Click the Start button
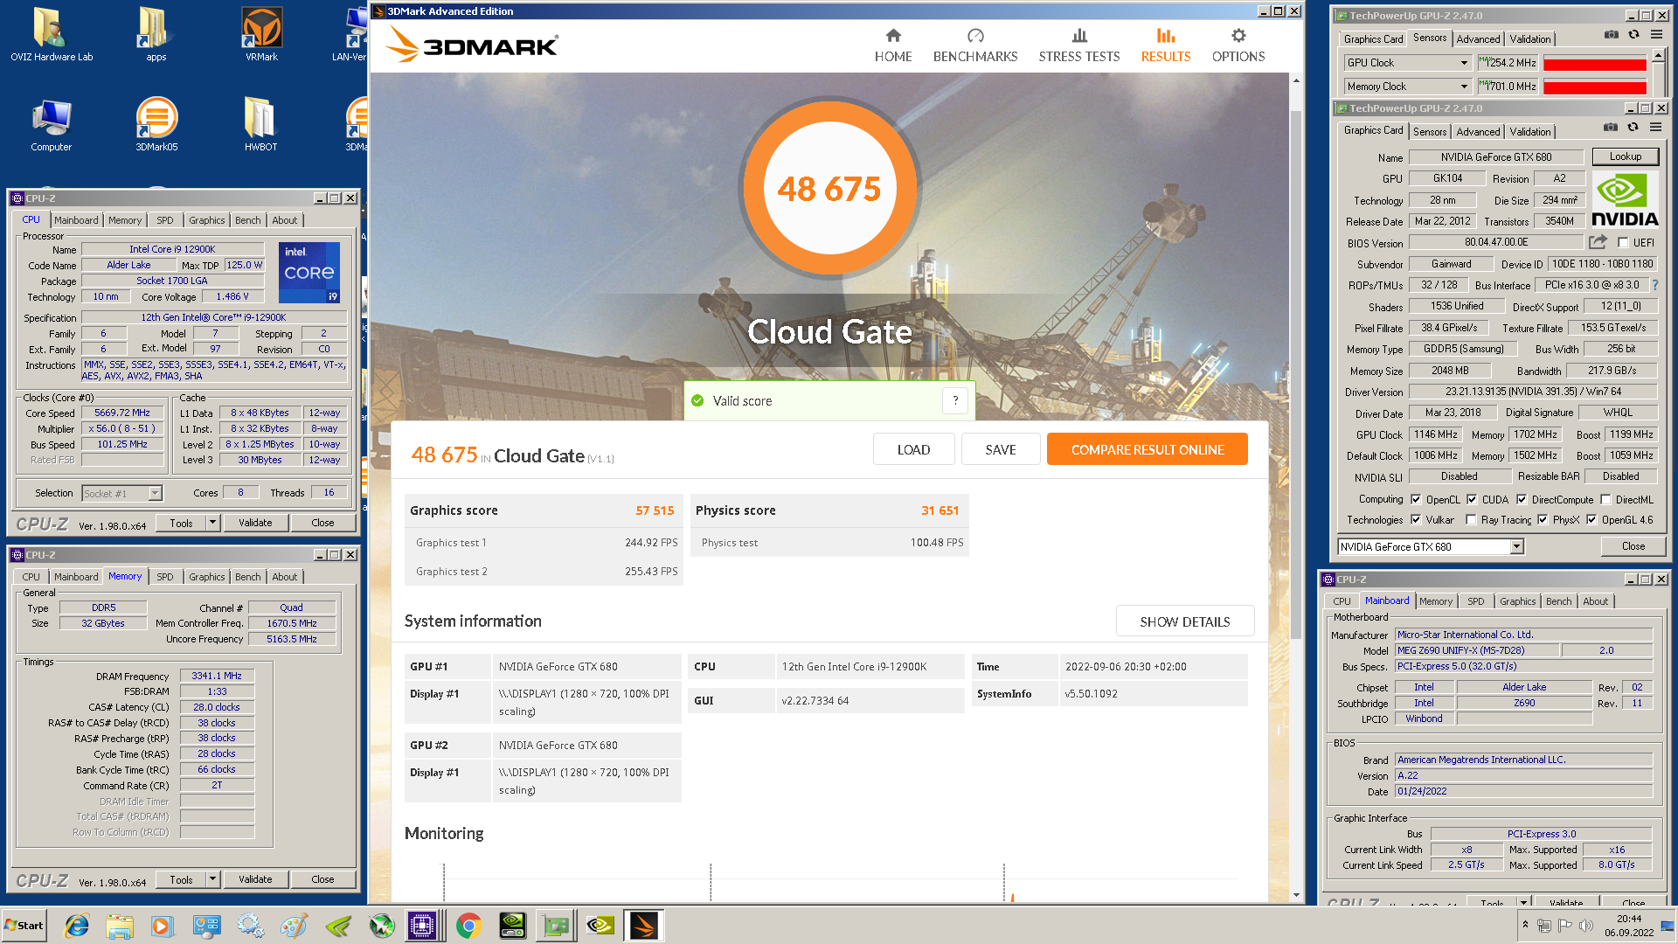This screenshot has width=1678, height=944. tap(24, 926)
